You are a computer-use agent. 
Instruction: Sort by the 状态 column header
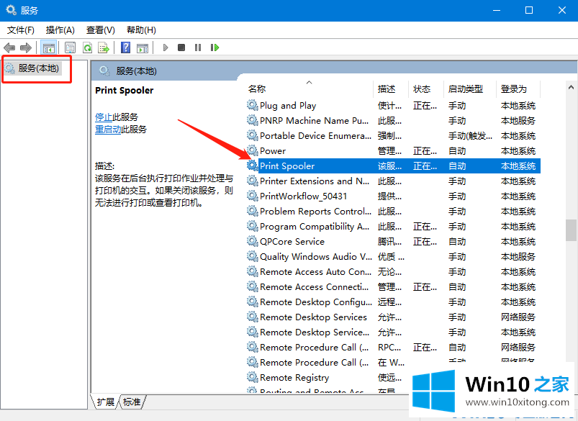click(x=425, y=89)
